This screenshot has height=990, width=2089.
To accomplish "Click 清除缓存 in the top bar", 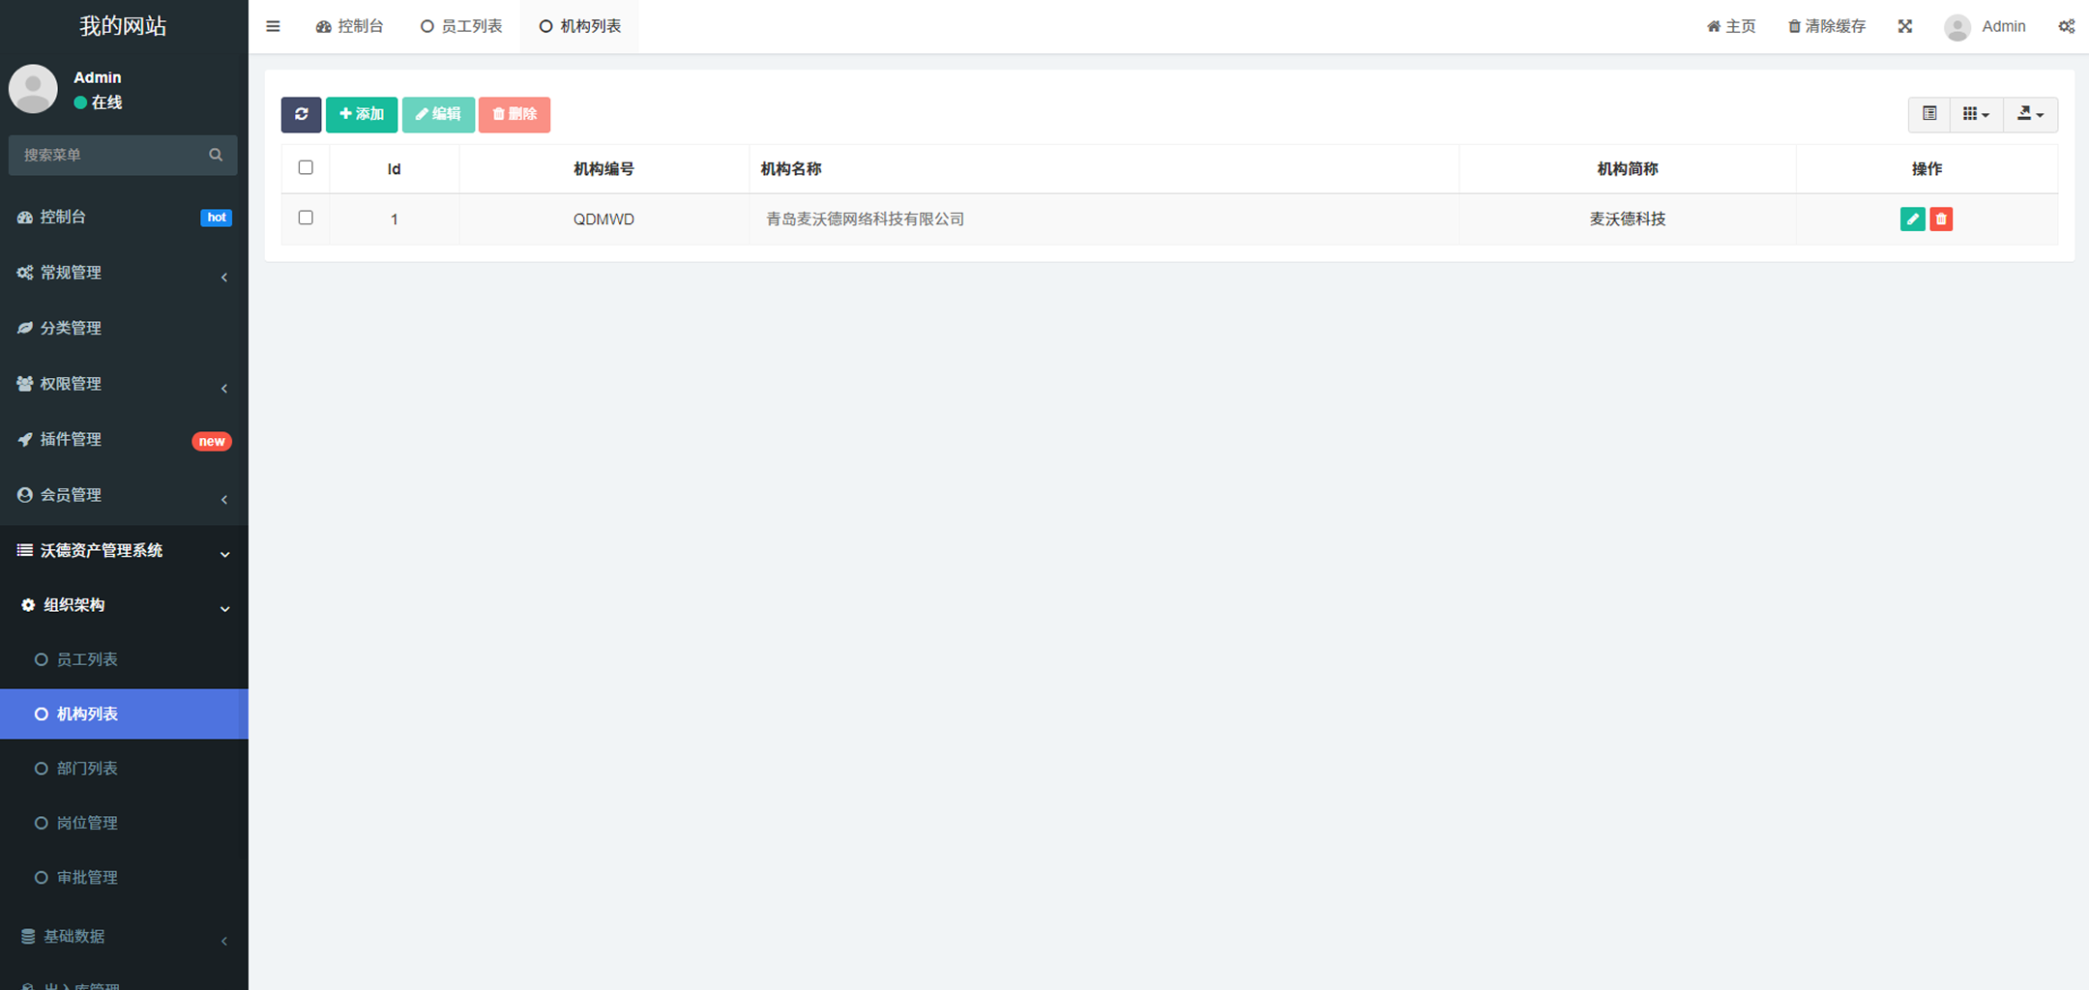I will 1826,26.
